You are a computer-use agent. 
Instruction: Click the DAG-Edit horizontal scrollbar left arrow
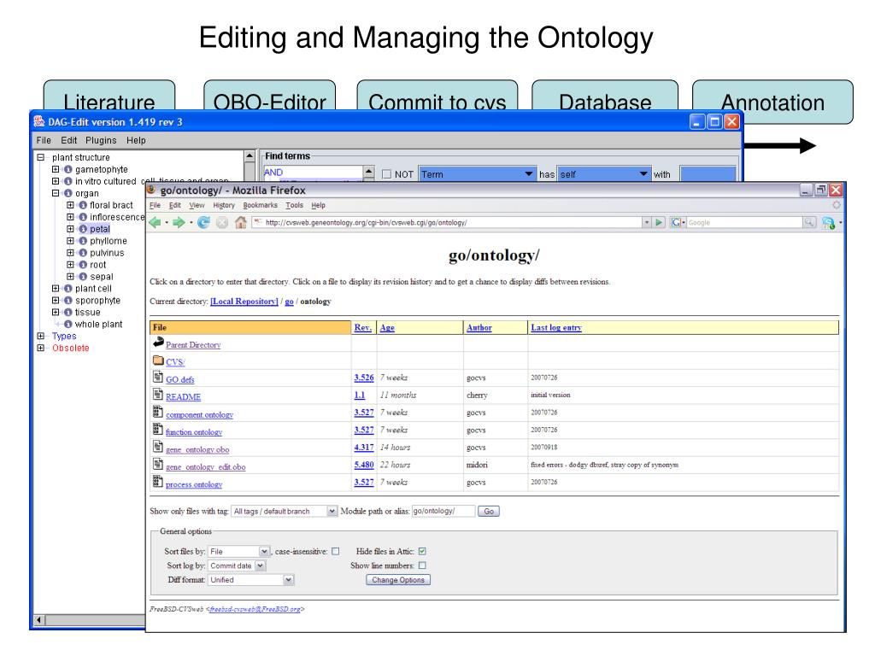pos(39,620)
